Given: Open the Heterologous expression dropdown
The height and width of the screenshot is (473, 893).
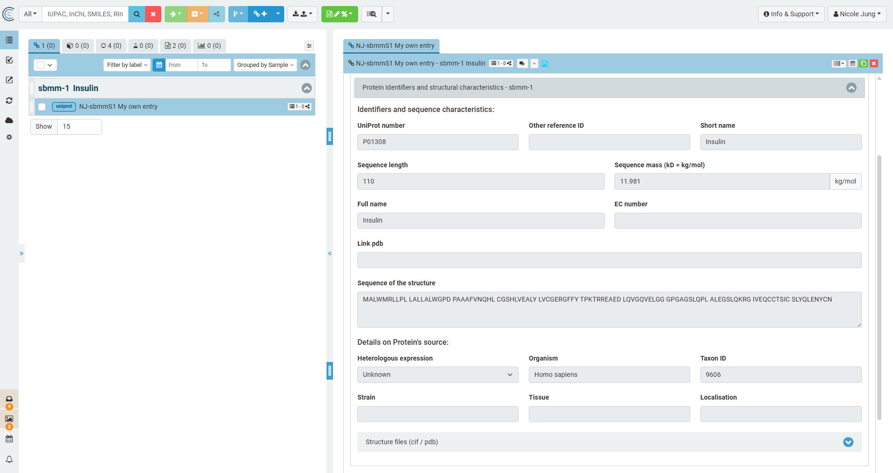Looking at the screenshot, I should [437, 374].
